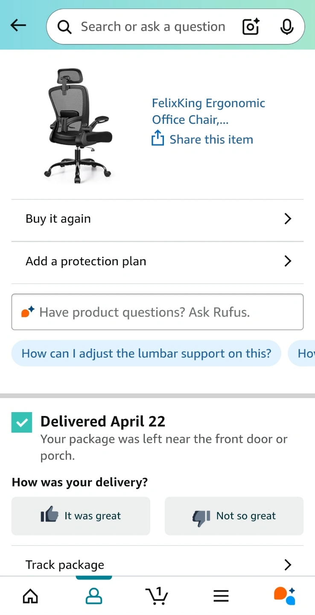The height and width of the screenshot is (615, 315).
Task: Open camera lens search icon
Action: 251,26
